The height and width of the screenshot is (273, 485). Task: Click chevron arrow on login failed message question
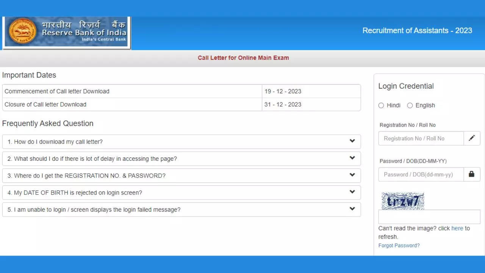pyautogui.click(x=352, y=209)
